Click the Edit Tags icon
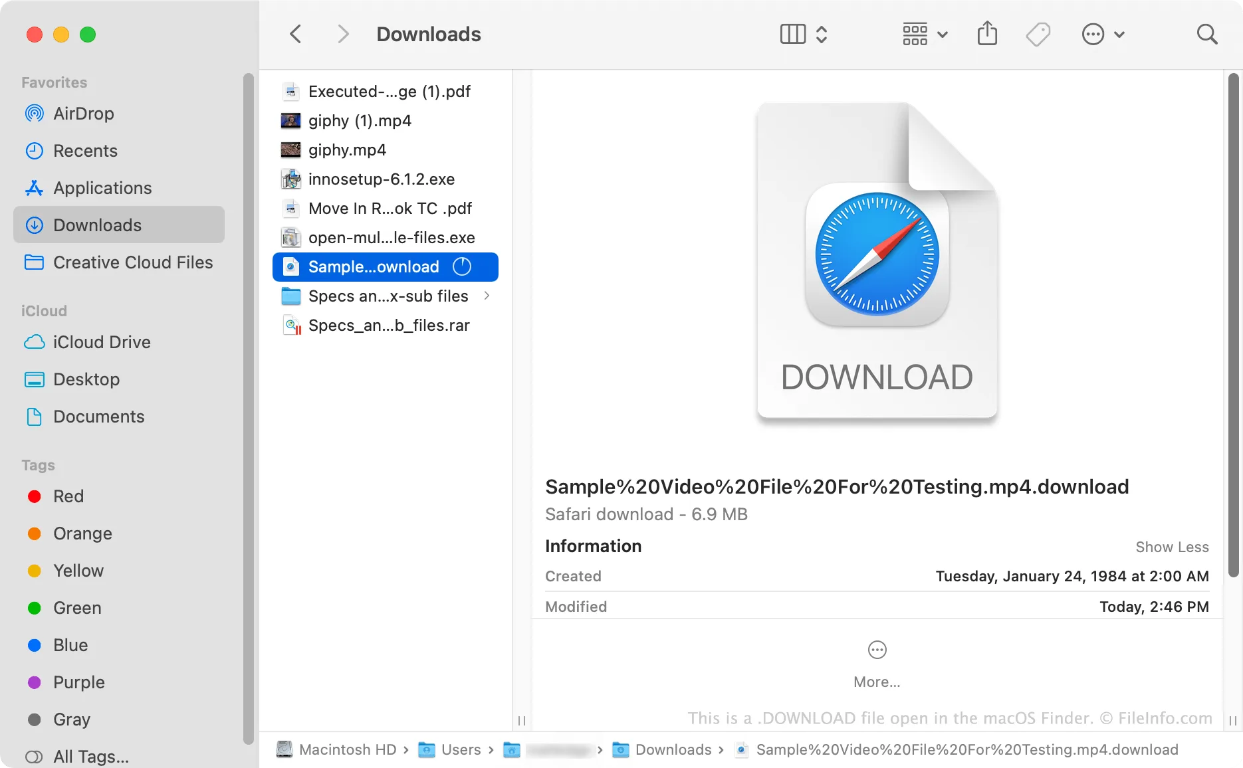This screenshot has width=1243, height=768. [1038, 34]
